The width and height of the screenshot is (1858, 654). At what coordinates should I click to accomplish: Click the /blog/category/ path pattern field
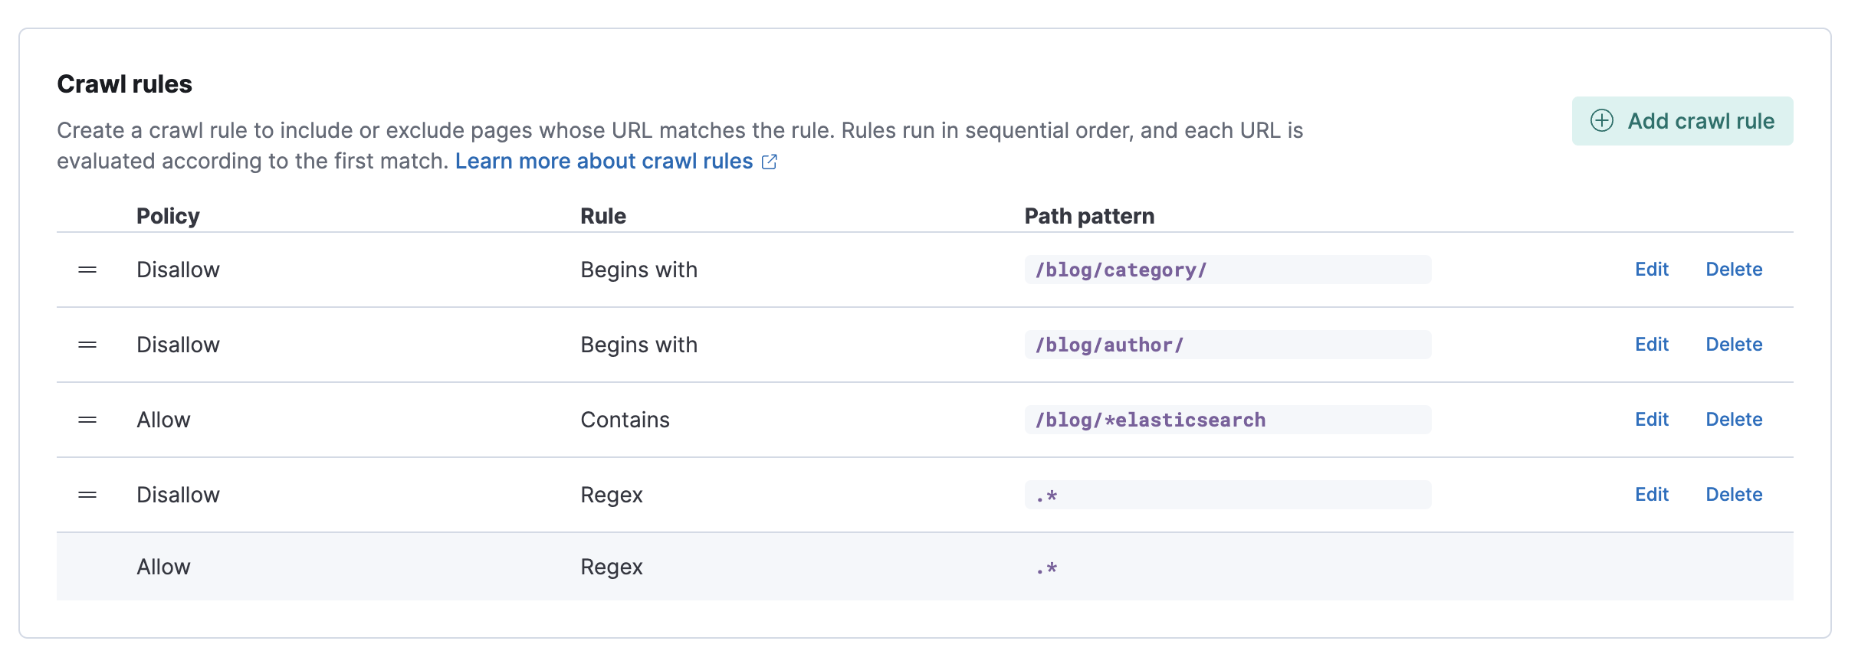pyautogui.click(x=1226, y=270)
